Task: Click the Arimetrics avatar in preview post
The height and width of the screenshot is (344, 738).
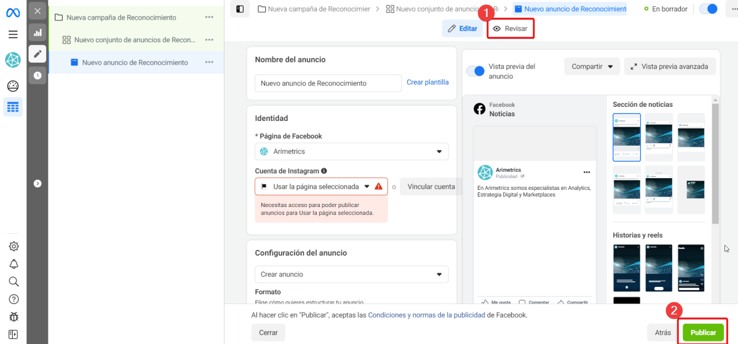Action: (486, 173)
